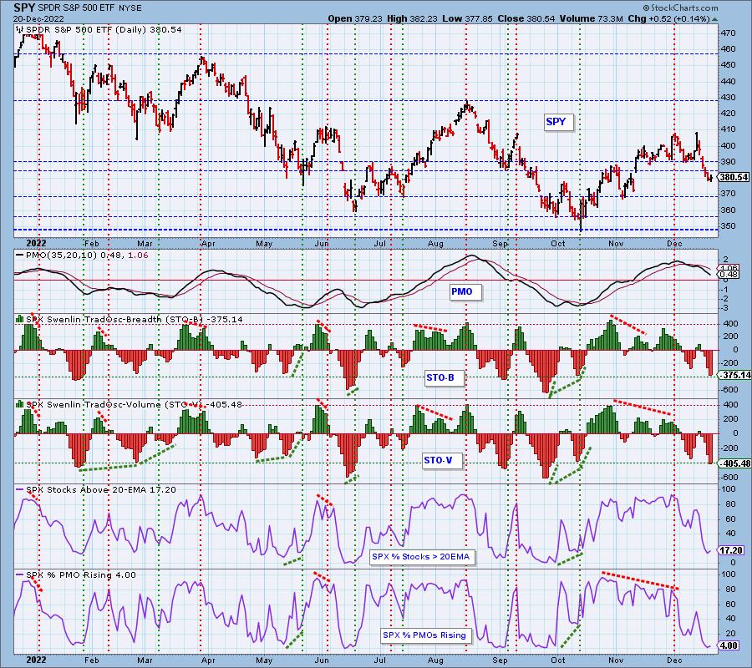Click the 2022 label under the price chart
Screen dimensions: 752x668
(x=37, y=243)
